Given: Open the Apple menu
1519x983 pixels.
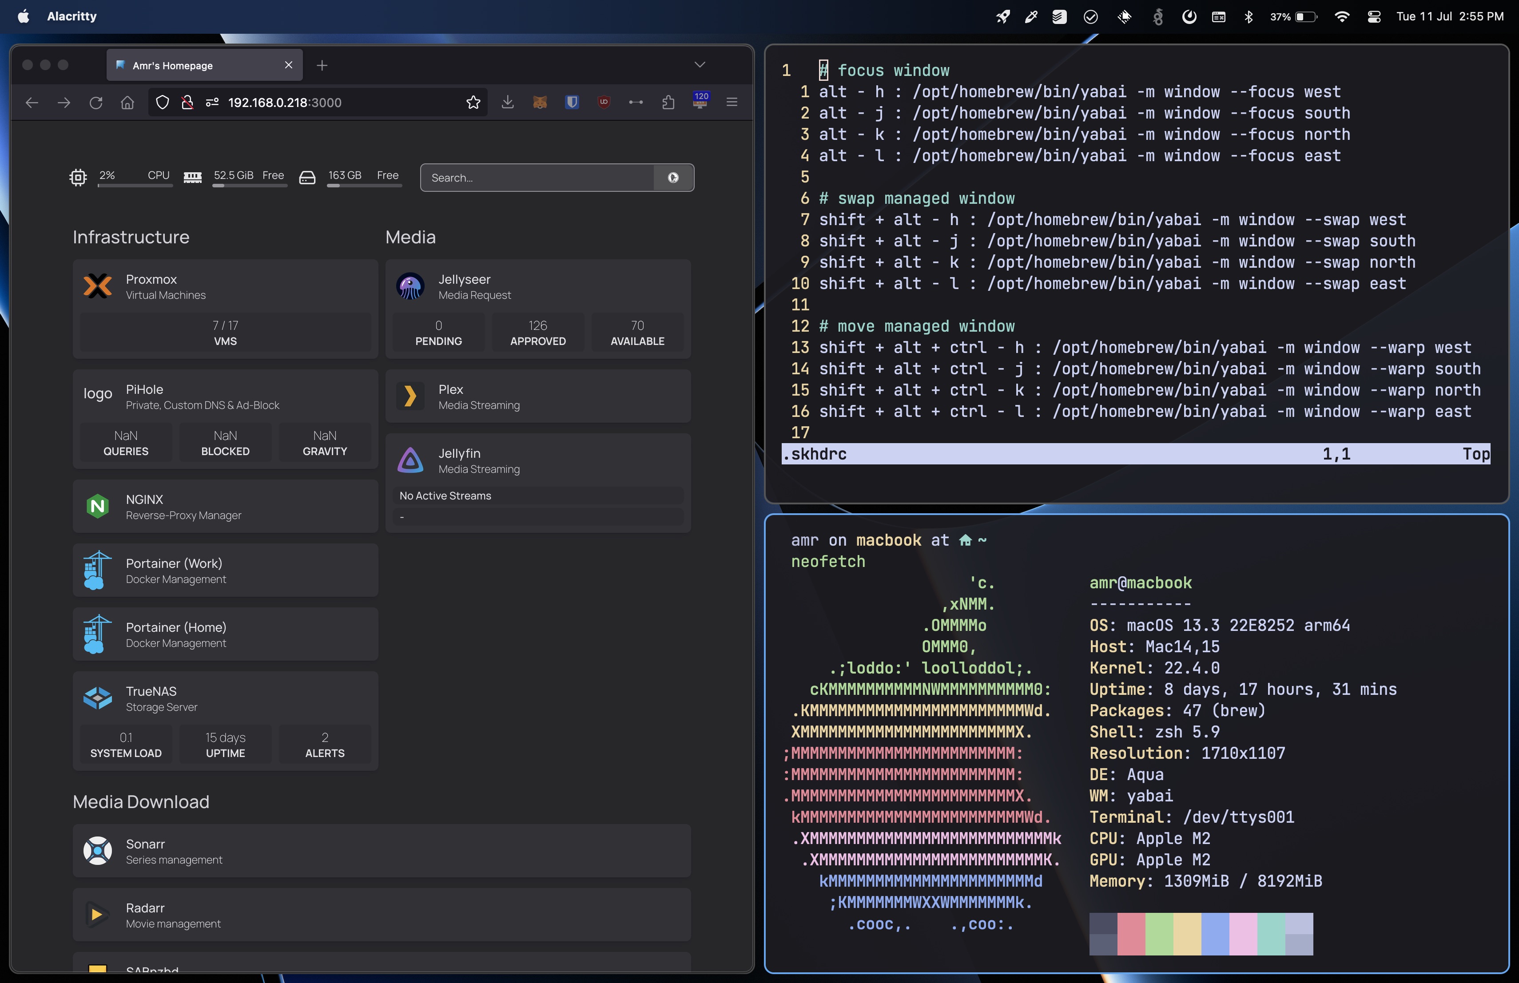Looking at the screenshot, I should point(23,16).
